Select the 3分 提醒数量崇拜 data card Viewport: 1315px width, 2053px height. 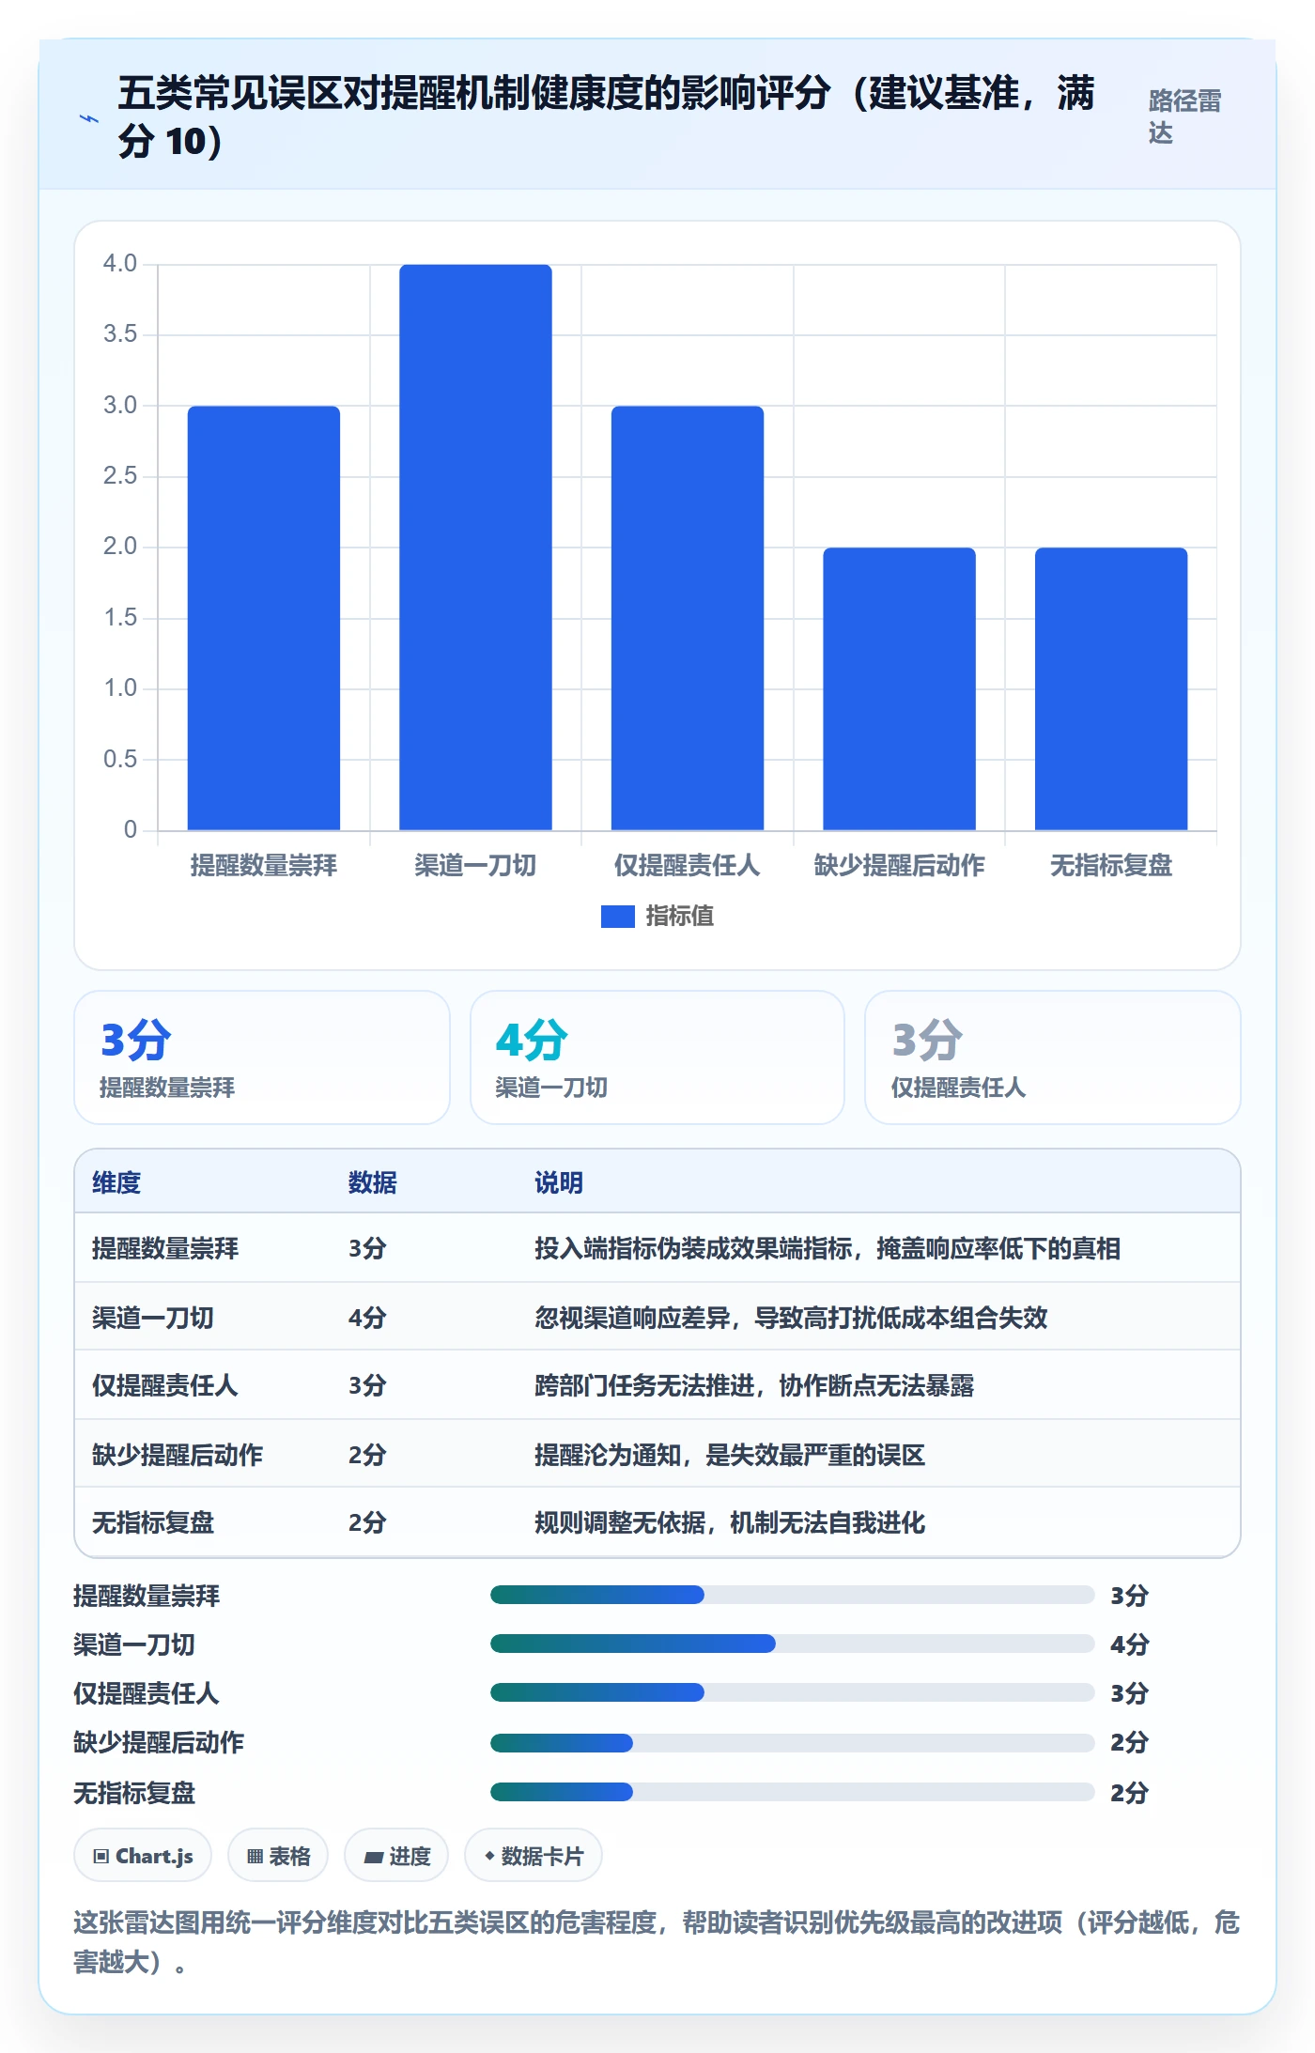pyautogui.click(x=262, y=1057)
